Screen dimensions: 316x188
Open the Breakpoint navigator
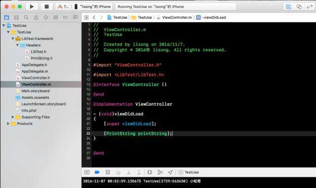65,17
